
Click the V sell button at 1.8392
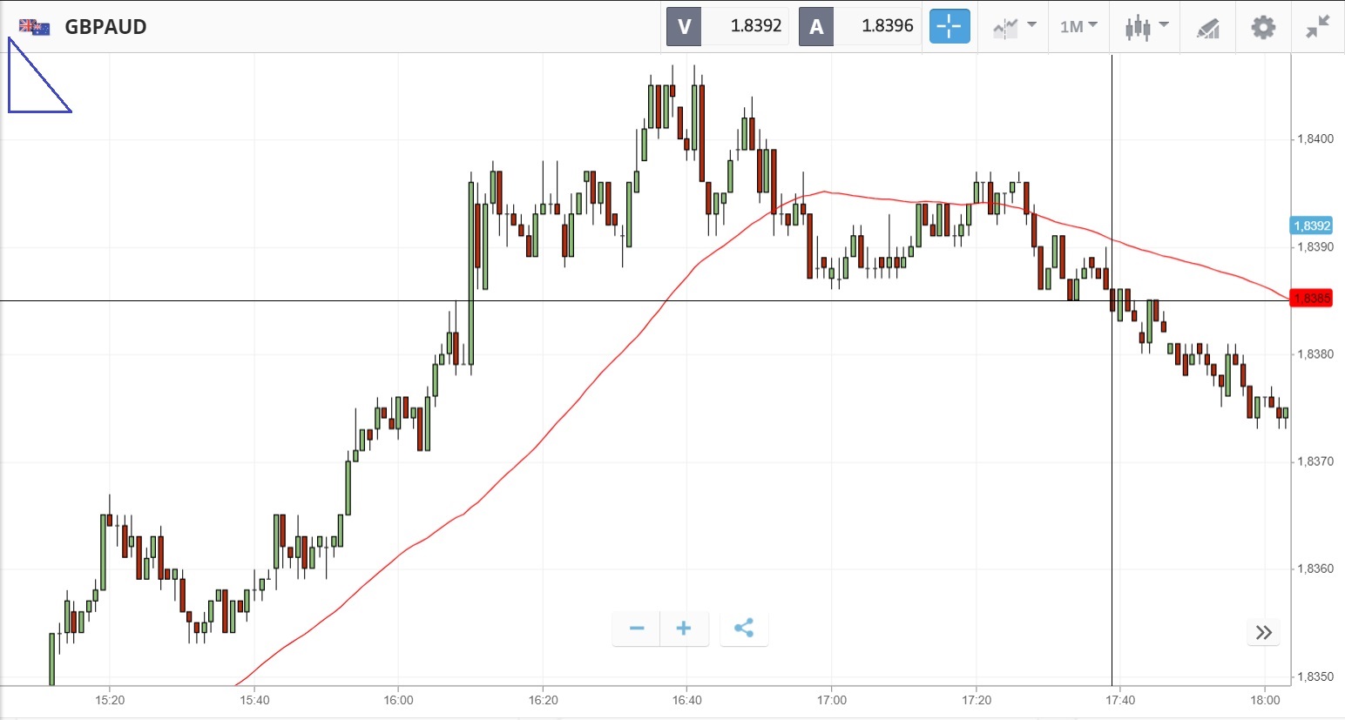point(727,26)
